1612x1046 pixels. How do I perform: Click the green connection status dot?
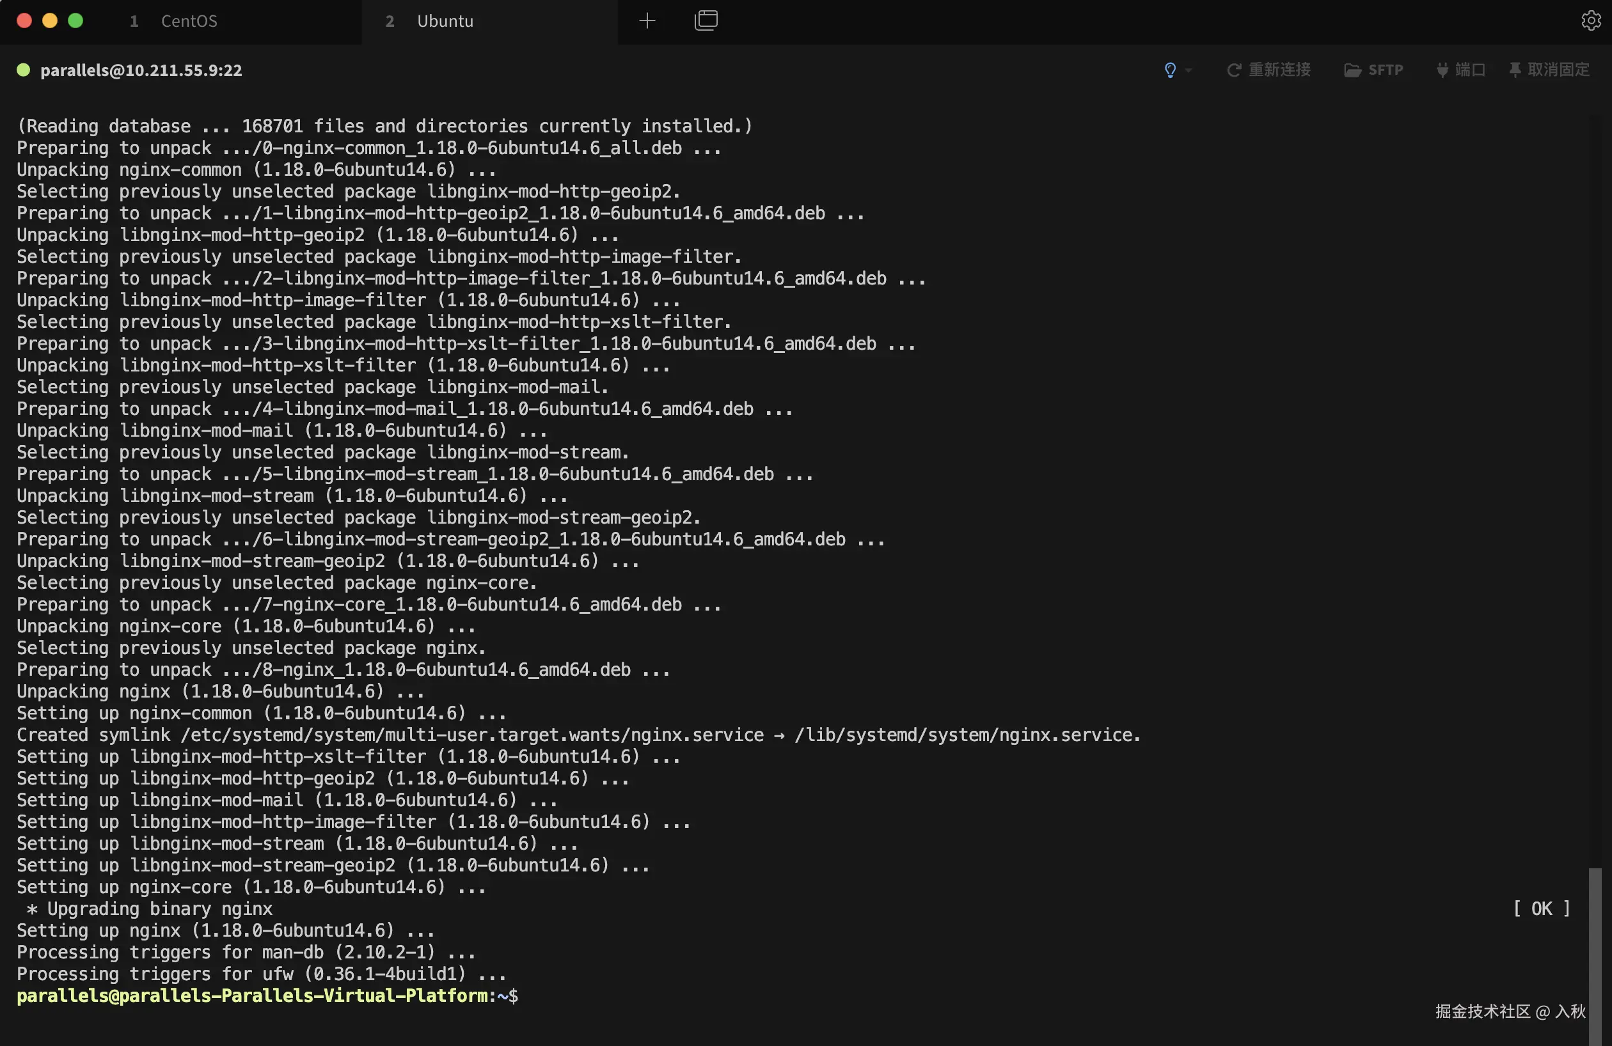(x=23, y=70)
